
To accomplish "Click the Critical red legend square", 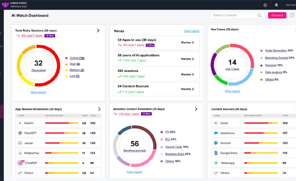I will 66,58.
